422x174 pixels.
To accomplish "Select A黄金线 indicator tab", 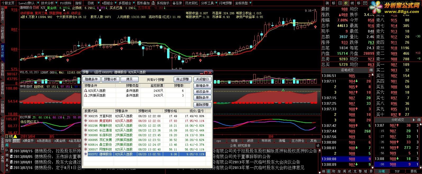I will coord(60,141).
